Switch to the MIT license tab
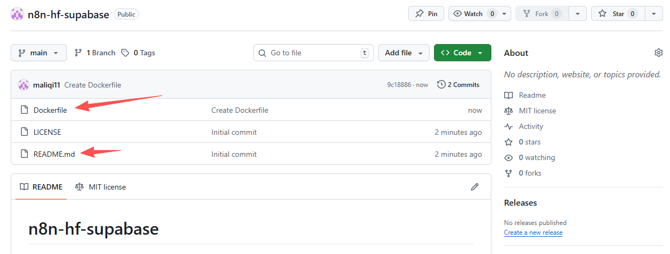Viewport: 670px width, 254px height. tap(101, 187)
